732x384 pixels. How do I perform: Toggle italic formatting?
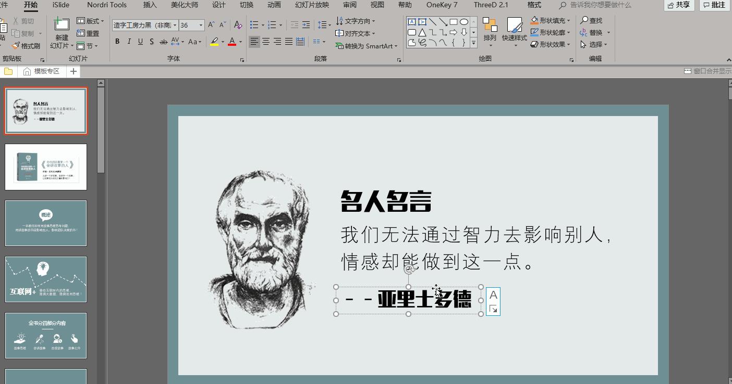click(x=129, y=42)
